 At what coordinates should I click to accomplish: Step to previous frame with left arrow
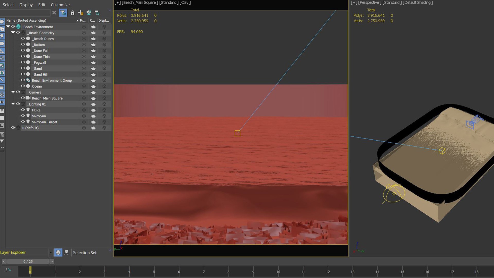pos(4,262)
